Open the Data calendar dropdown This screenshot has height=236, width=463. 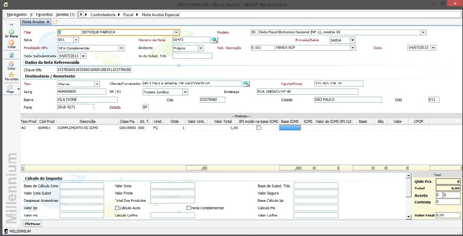pos(434,48)
